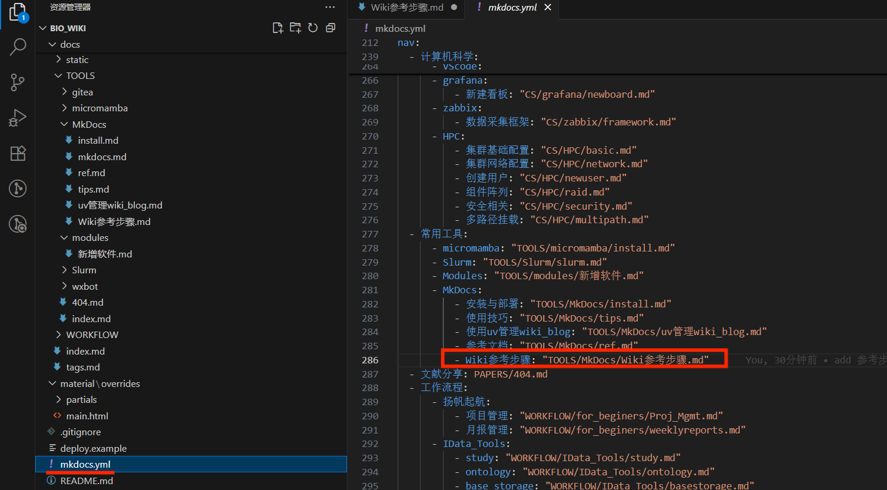Select README.md in explorer
This screenshot has height=490, width=887.
point(87,481)
